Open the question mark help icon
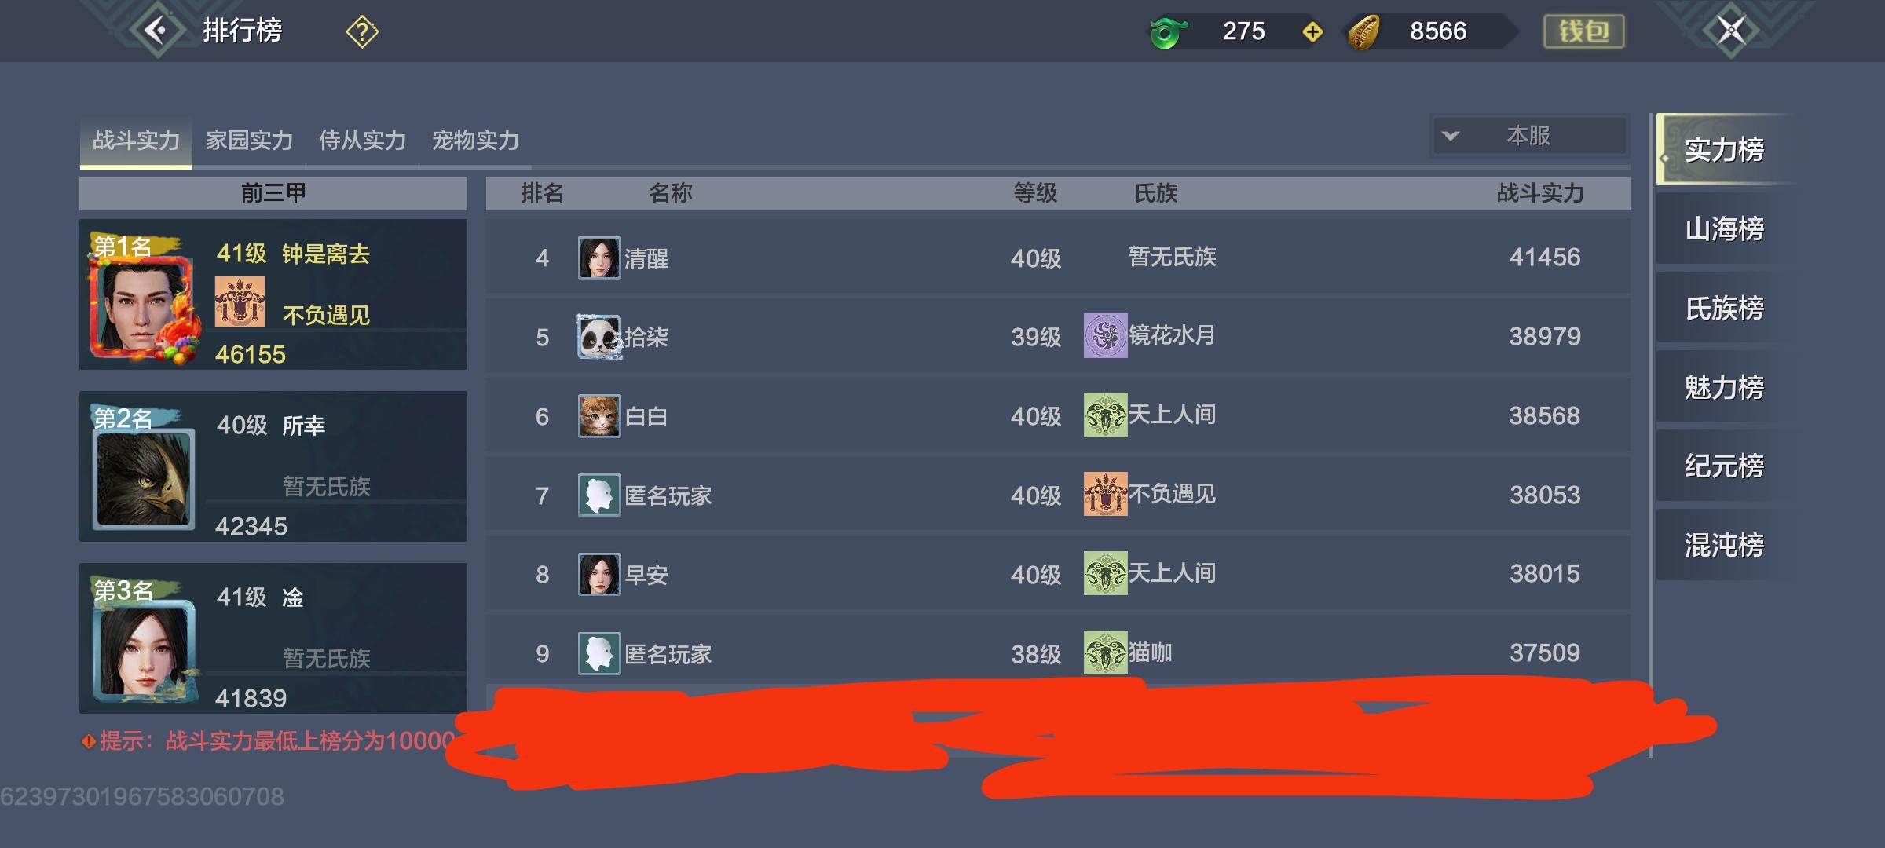This screenshot has width=1885, height=848. pos(362,32)
